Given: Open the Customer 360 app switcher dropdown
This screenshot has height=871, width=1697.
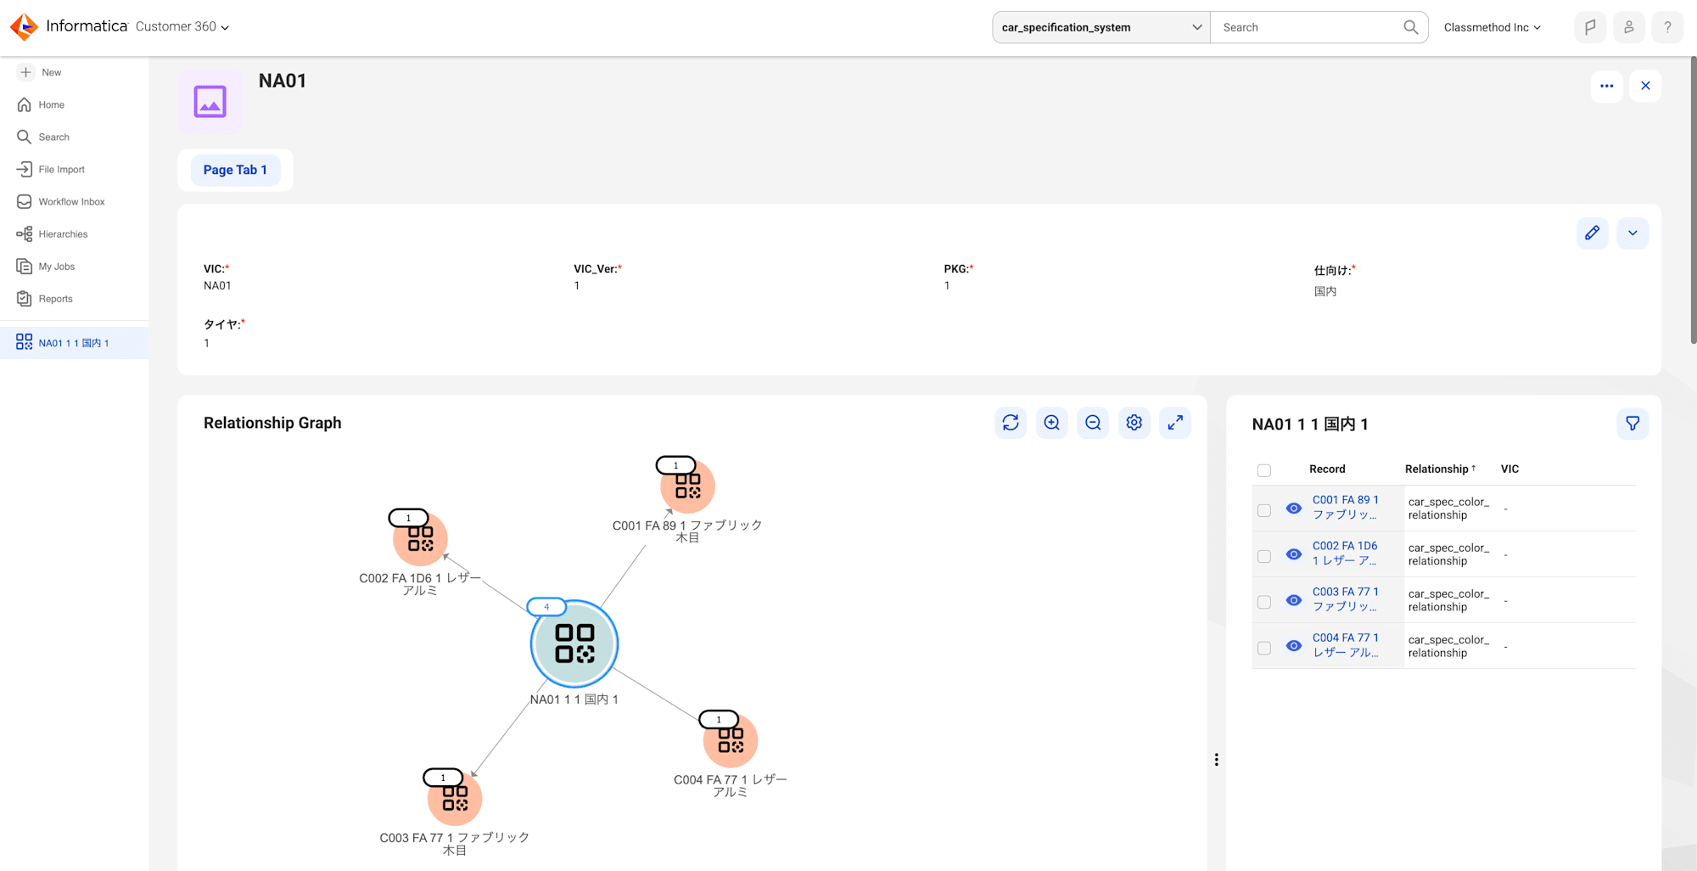Looking at the screenshot, I should (x=182, y=27).
